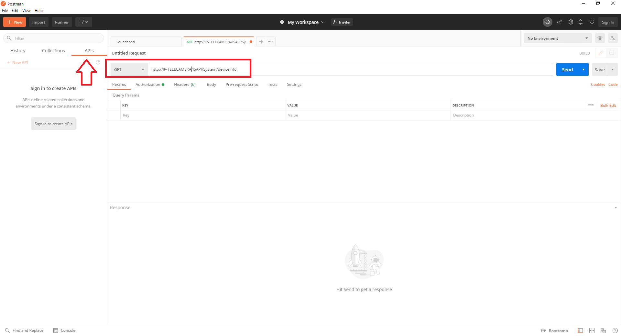Open the Cookies link
Screen dimensions: 621x336
598,85
